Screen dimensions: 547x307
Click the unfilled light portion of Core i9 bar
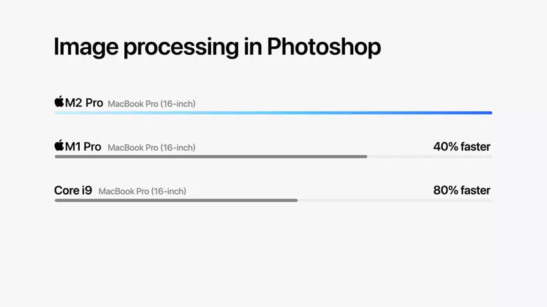394,200
